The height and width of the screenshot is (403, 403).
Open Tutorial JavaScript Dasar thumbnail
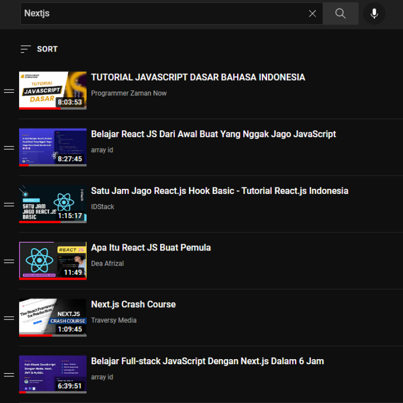click(53, 91)
